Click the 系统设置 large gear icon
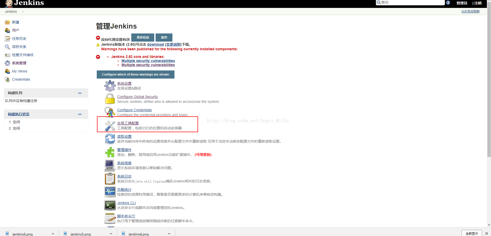The height and width of the screenshot is (236, 491). (x=110, y=86)
